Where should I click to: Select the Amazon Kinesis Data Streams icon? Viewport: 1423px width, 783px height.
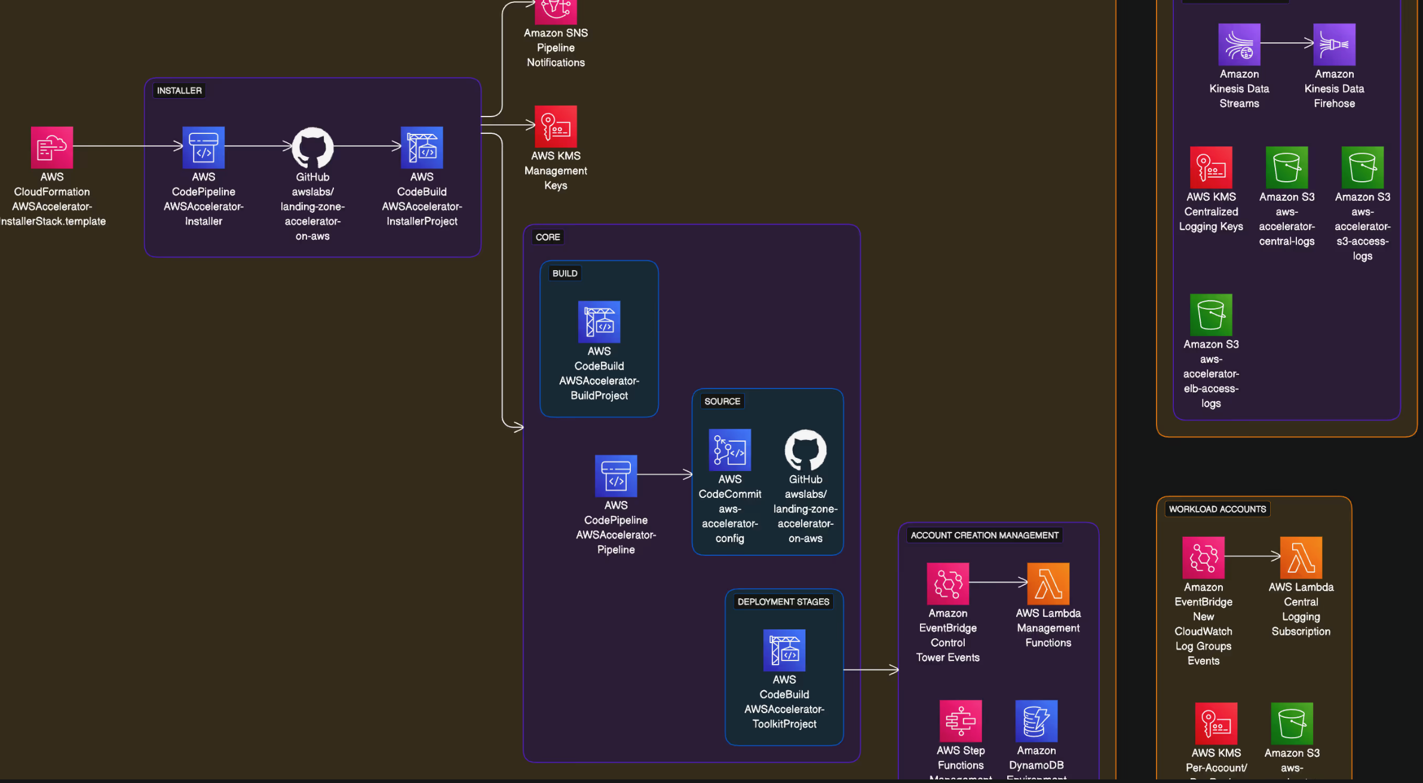tap(1240, 44)
